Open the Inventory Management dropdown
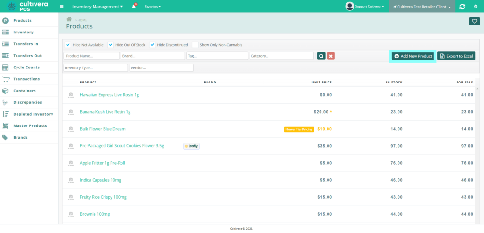Screen dimensions: 484x233 click(97, 7)
